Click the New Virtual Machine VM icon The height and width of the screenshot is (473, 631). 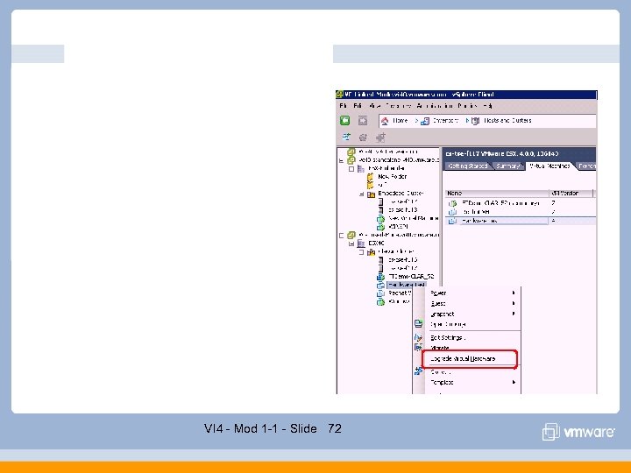[380, 218]
